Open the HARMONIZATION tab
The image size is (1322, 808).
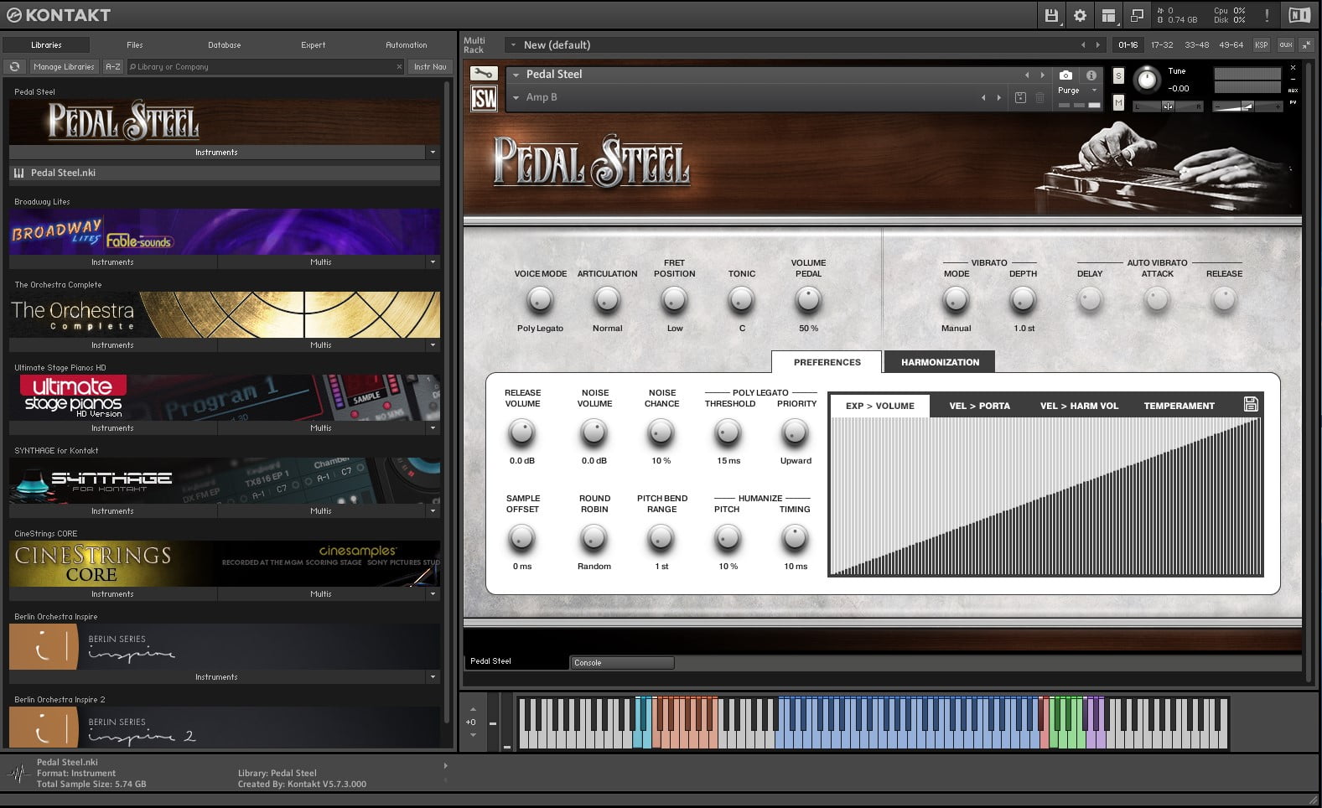click(940, 362)
